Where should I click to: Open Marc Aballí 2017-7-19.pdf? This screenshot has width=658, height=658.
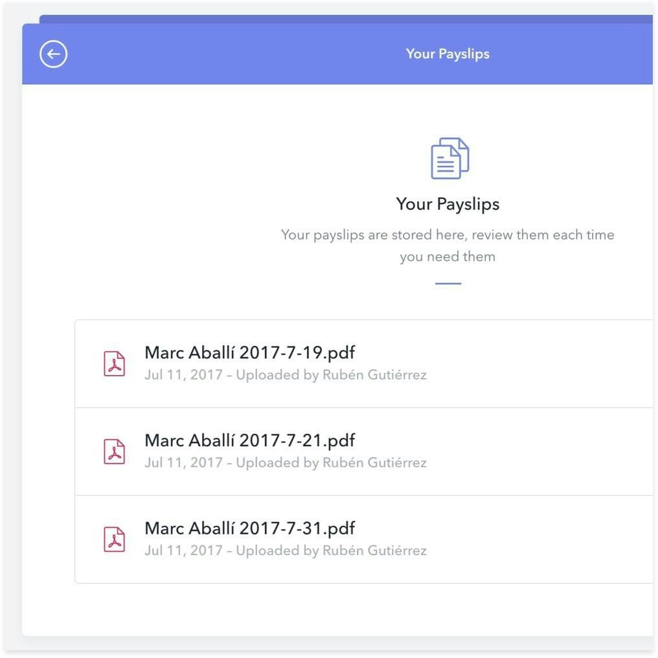(x=249, y=353)
